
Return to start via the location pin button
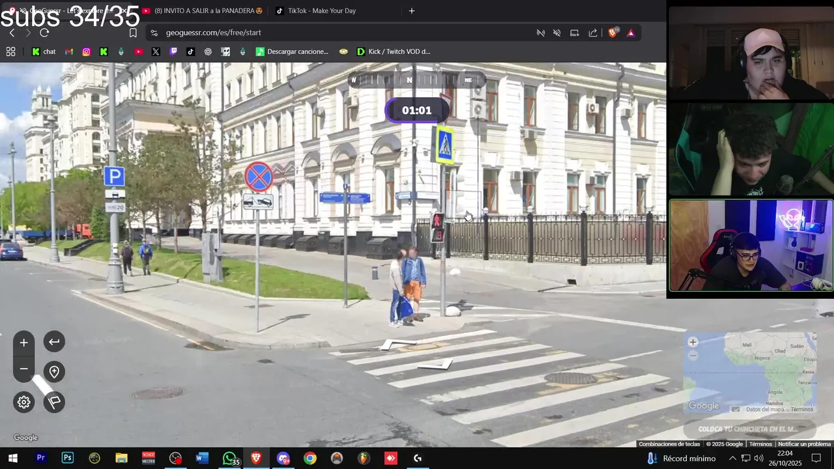point(54,371)
